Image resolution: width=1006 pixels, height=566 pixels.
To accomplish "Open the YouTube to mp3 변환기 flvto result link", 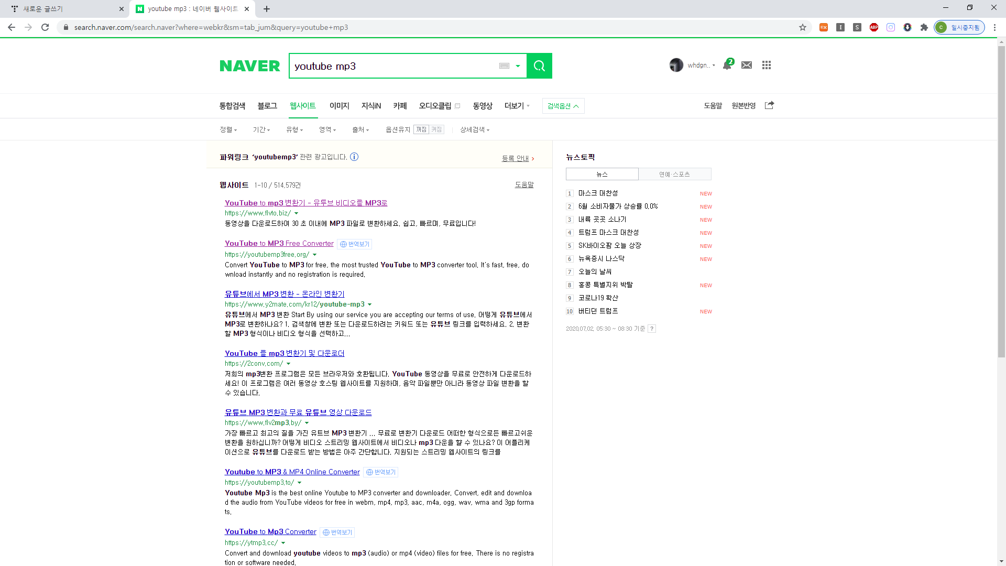I will 306,203.
